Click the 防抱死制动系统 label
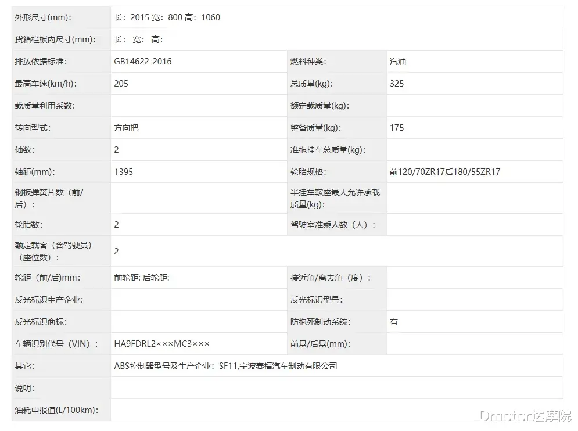This screenshot has width=578, height=431. point(321,322)
